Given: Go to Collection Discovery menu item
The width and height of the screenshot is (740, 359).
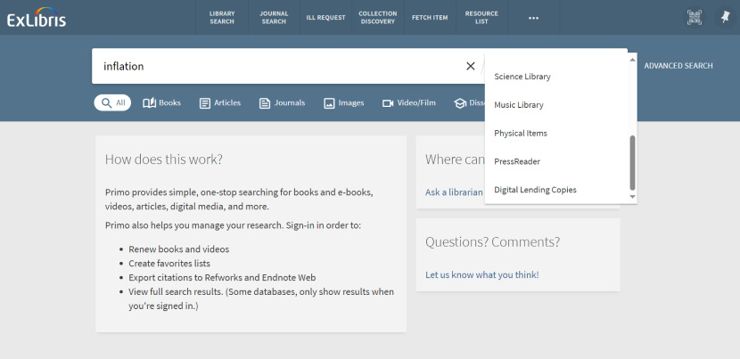Looking at the screenshot, I should coord(377,17).
